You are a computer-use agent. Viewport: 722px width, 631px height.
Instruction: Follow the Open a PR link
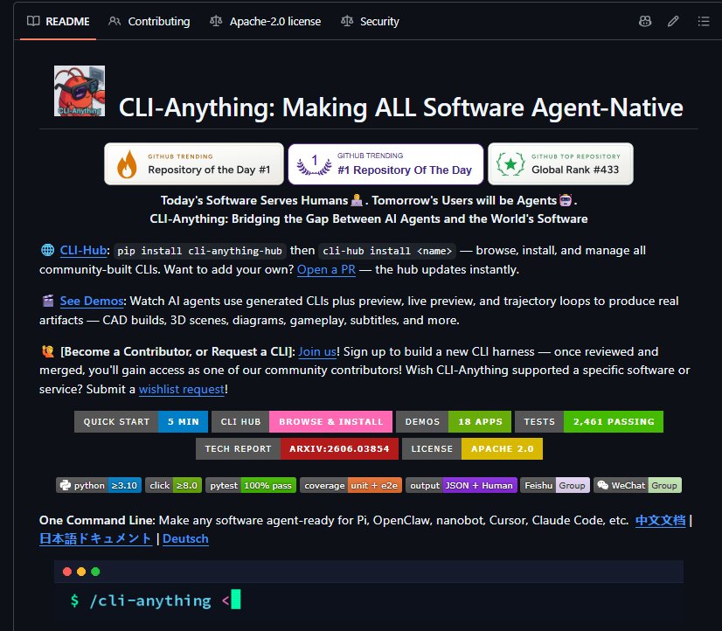pyautogui.click(x=326, y=269)
